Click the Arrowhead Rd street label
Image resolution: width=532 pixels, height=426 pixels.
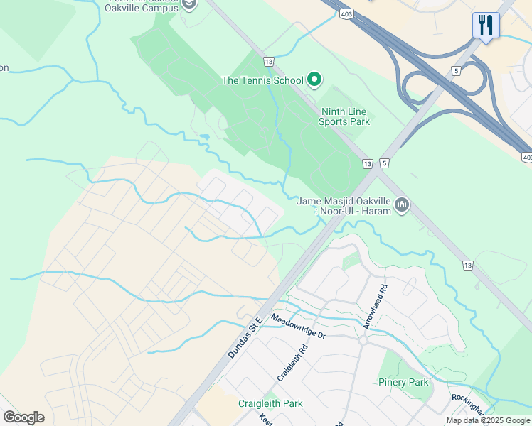click(376, 307)
